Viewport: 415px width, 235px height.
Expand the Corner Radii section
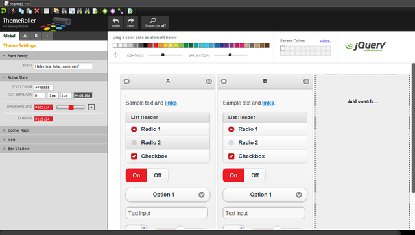tap(54, 130)
